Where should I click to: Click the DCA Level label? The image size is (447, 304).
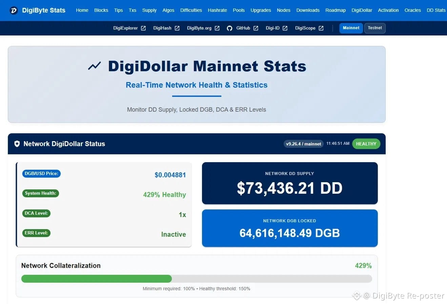[x=36, y=213]
